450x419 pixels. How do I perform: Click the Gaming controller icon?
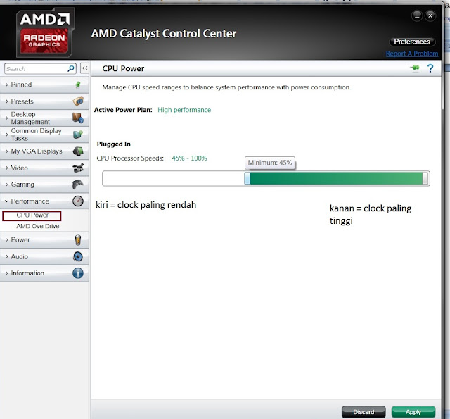(78, 185)
